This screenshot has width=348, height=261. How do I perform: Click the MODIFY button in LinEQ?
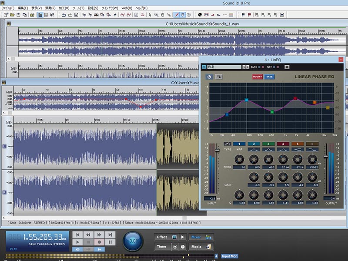pyautogui.click(x=257, y=77)
